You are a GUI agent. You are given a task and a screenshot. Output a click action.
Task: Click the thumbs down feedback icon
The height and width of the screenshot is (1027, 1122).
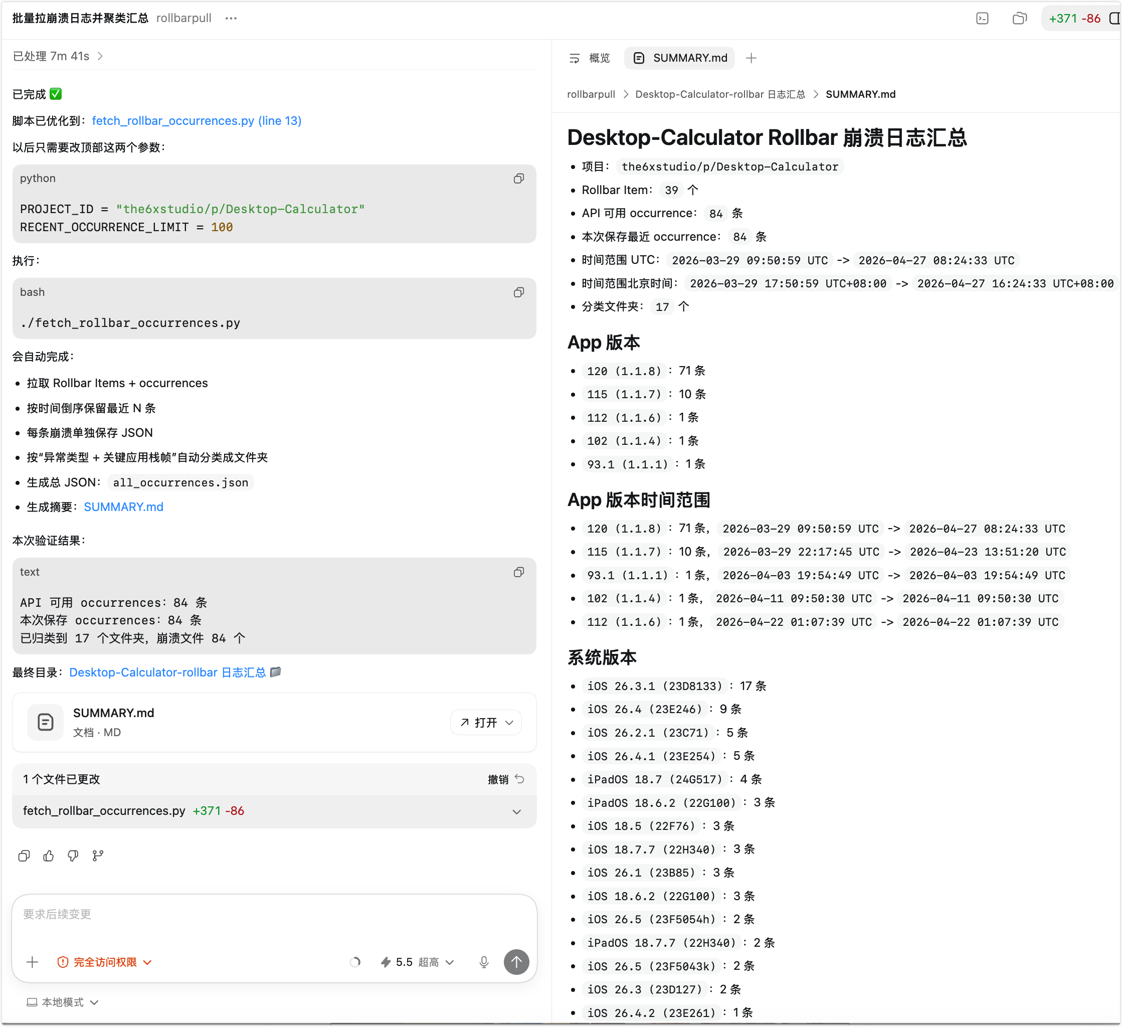(73, 855)
